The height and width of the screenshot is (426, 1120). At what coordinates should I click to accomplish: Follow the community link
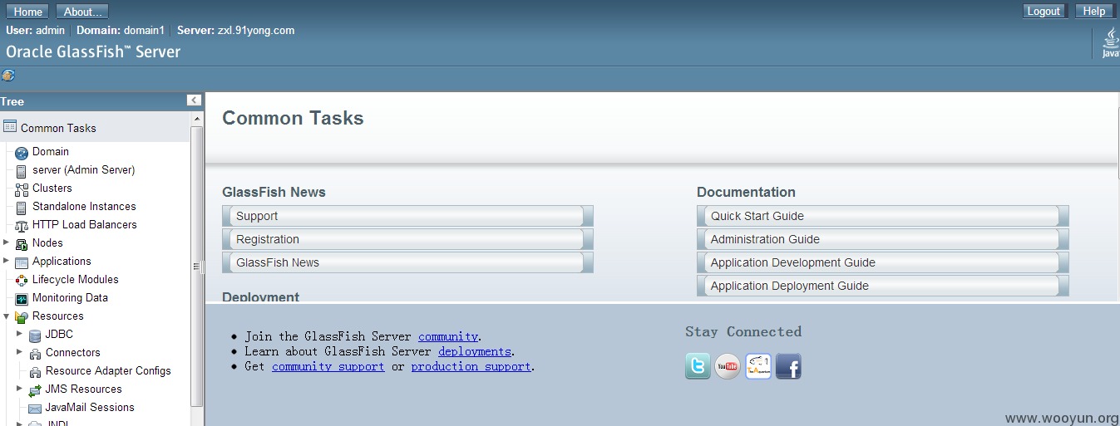448,336
